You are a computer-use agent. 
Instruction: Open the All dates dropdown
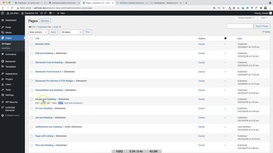(x=71, y=32)
